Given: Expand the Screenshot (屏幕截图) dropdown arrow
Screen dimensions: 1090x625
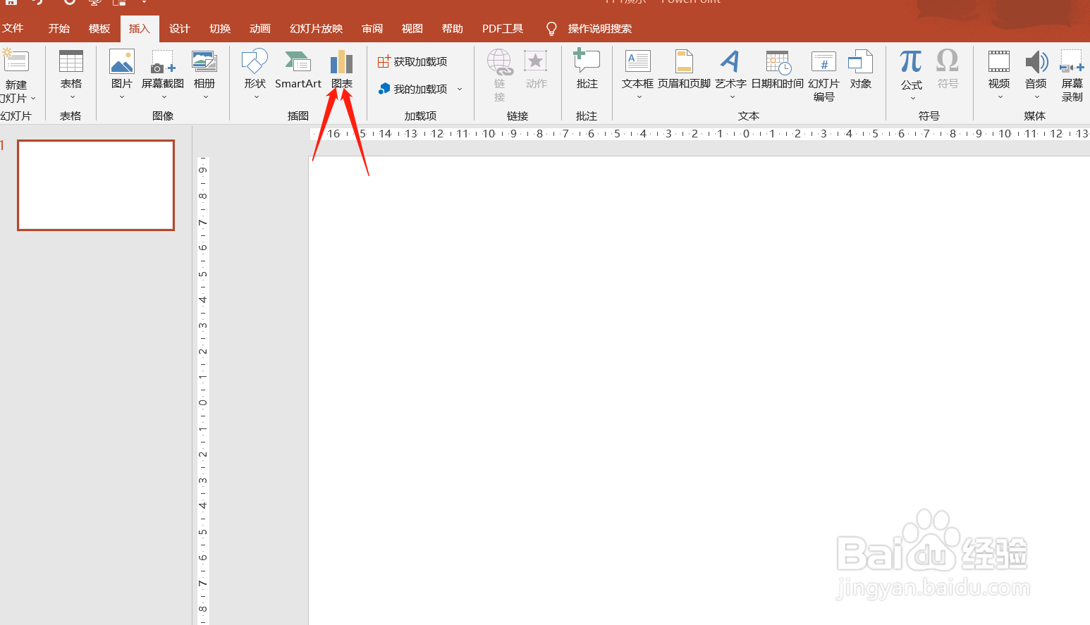Looking at the screenshot, I should [x=164, y=97].
